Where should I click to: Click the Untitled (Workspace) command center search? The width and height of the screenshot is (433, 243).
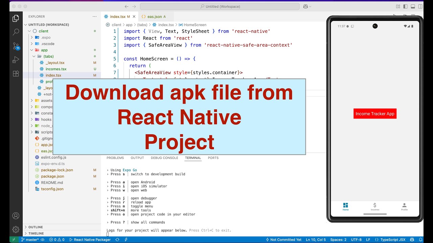(220, 6)
